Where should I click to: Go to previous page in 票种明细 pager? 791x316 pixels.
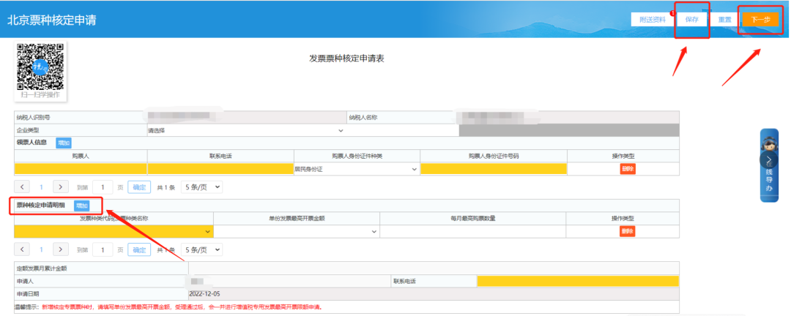[23, 249]
